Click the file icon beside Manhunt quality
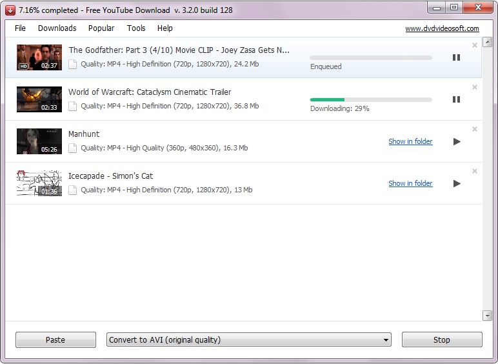 (x=73, y=148)
